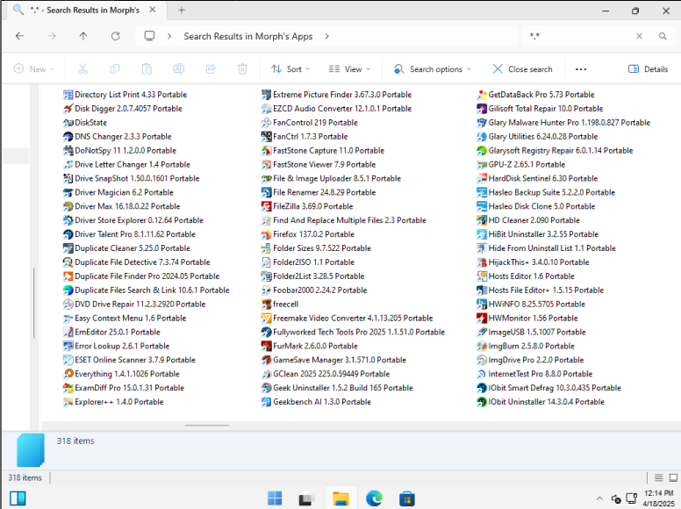Click the search magnifier icon in search box
The image size is (681, 509).
coord(663,36)
